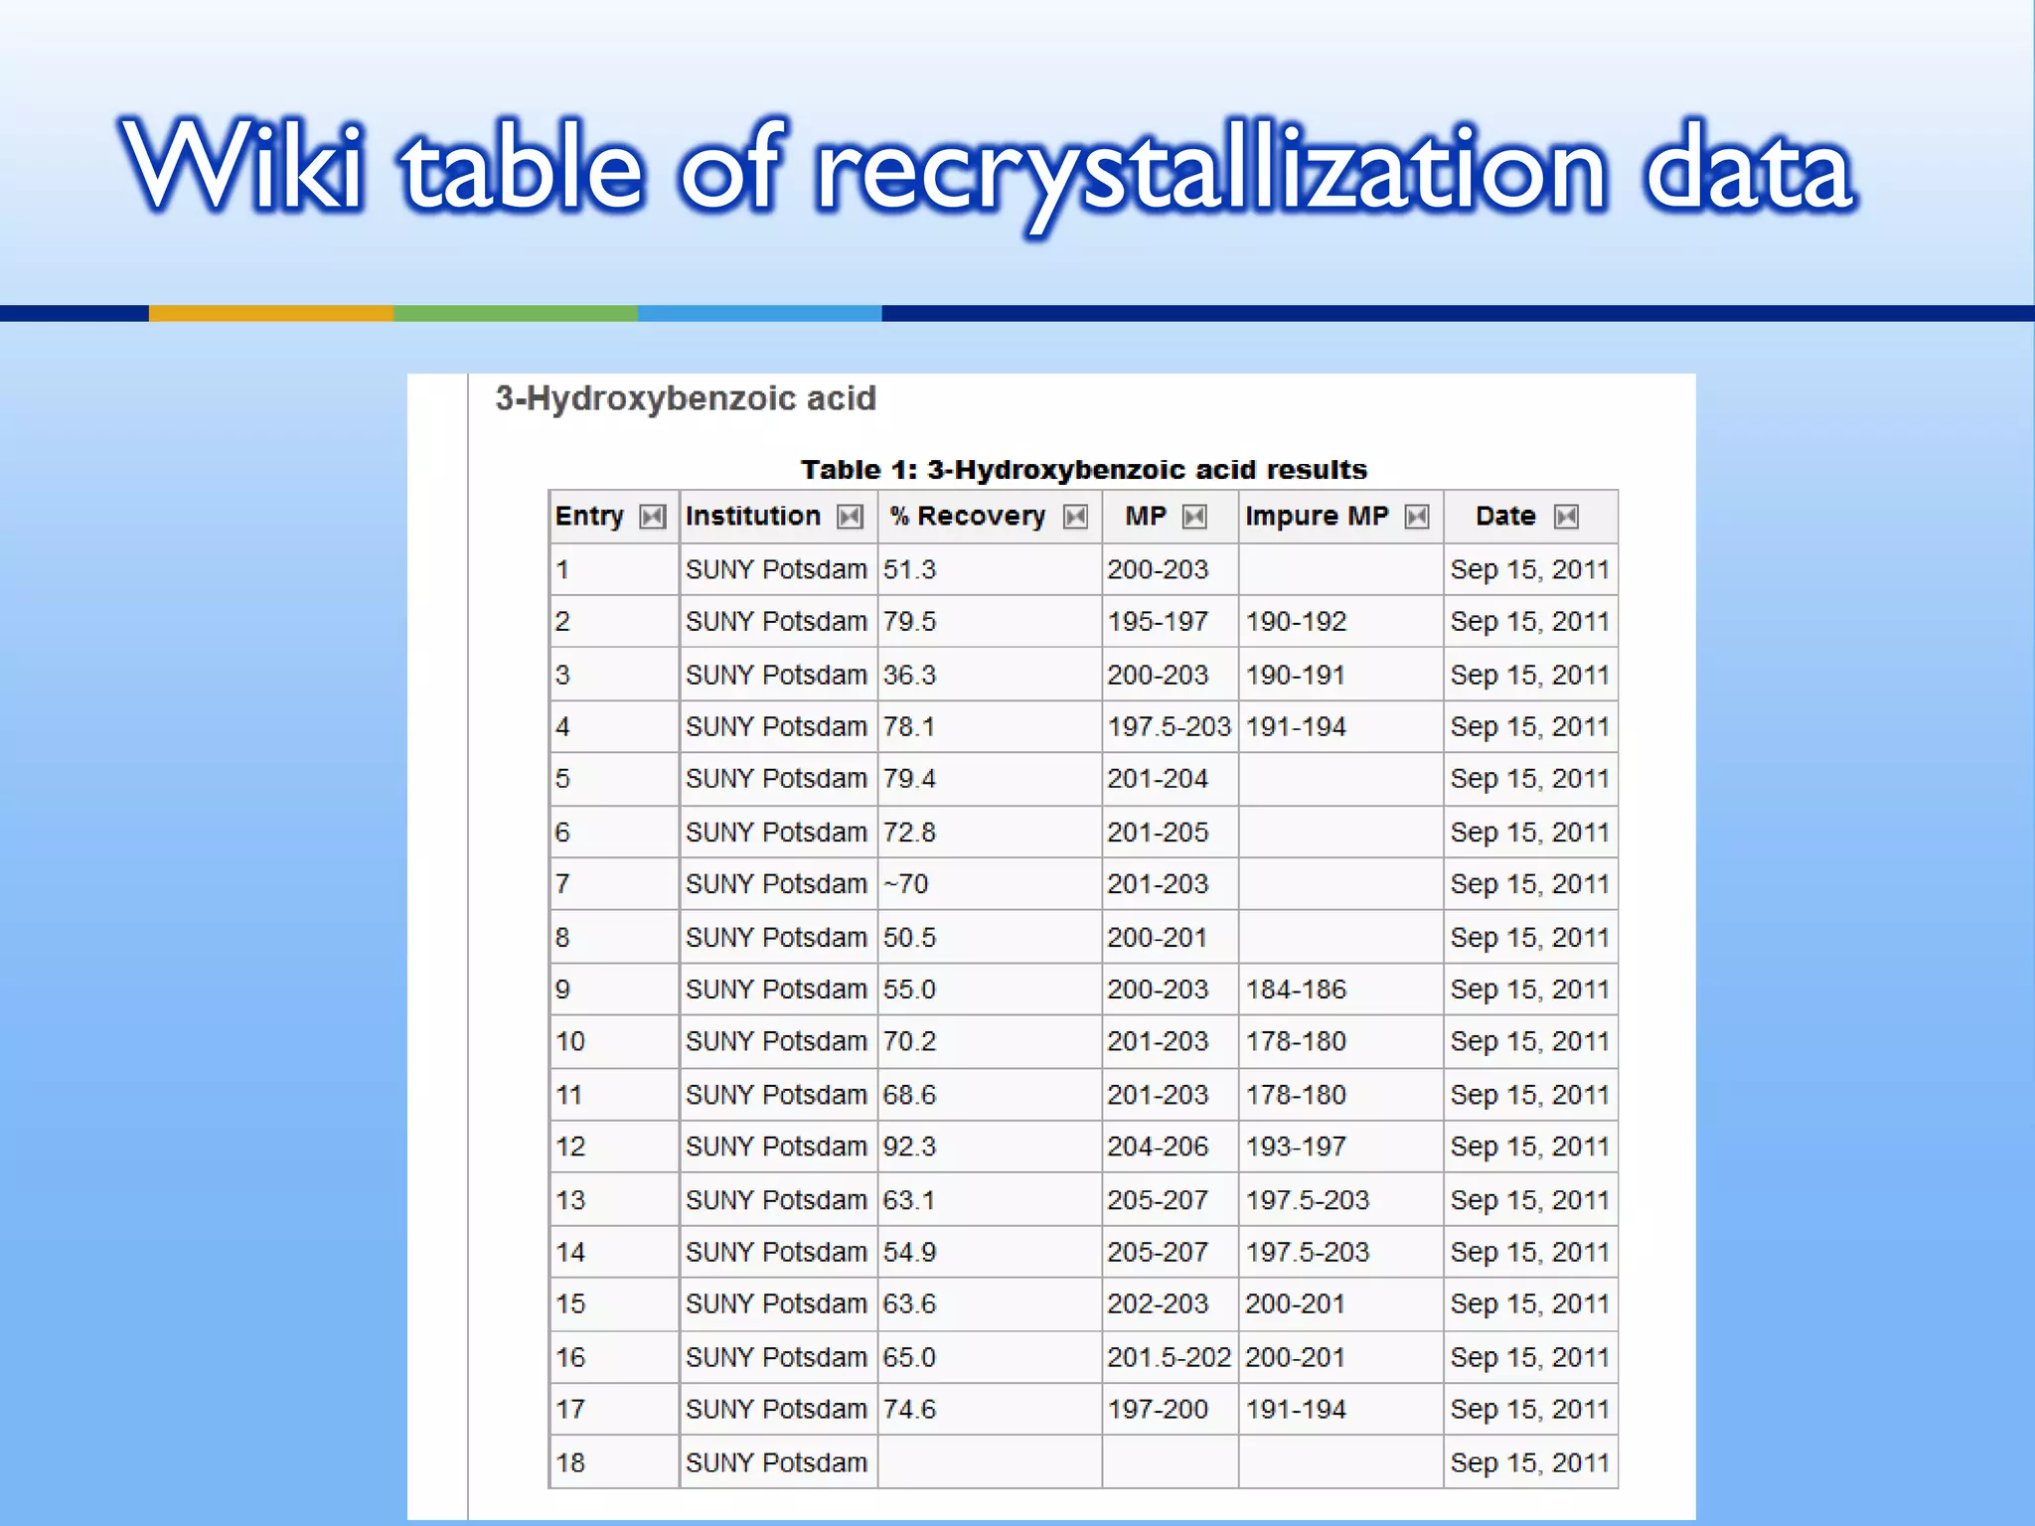Click the Date column header text
Screen dimensions: 2035x1526
coord(1505,517)
